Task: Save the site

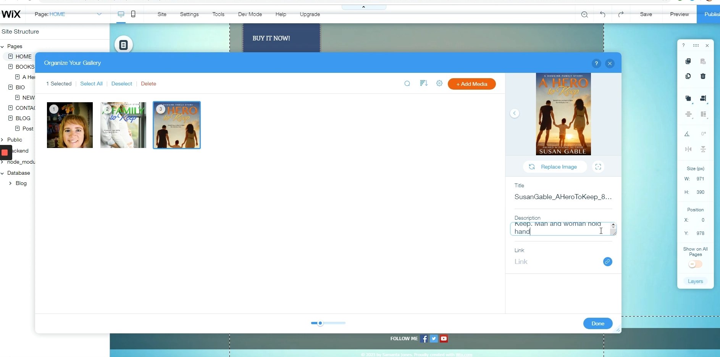Action: (646, 14)
